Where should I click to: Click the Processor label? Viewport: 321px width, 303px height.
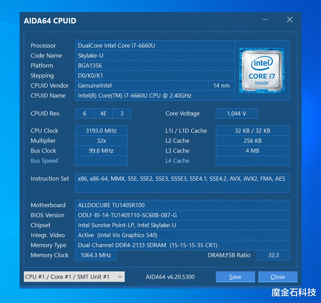(43, 46)
